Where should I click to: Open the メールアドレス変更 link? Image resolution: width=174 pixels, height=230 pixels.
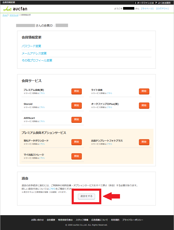point(34,53)
